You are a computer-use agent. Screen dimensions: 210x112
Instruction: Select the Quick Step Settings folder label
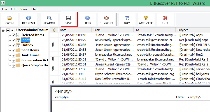[x=35, y=65]
